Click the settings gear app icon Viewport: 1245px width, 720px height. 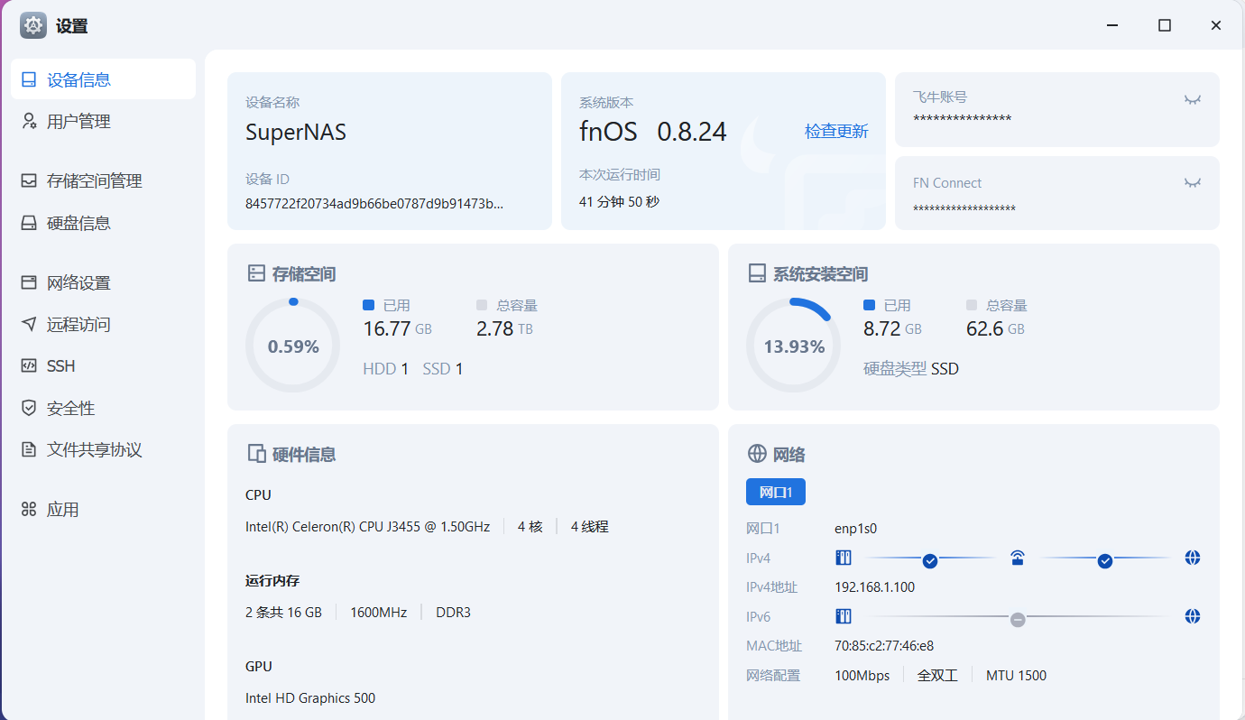point(33,25)
